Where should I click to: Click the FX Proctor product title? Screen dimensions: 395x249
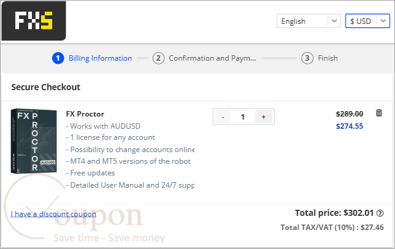pos(85,114)
